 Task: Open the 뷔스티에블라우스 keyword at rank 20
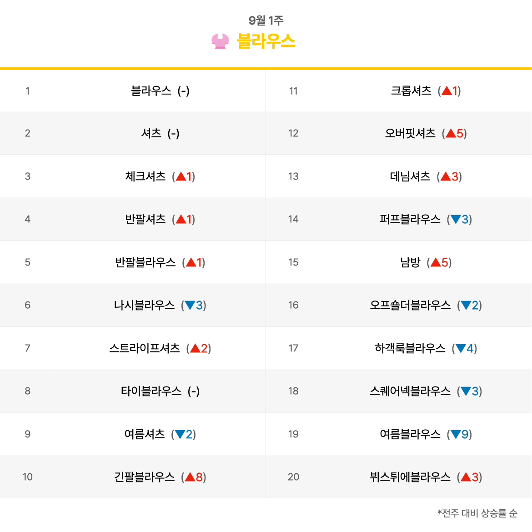(410, 477)
